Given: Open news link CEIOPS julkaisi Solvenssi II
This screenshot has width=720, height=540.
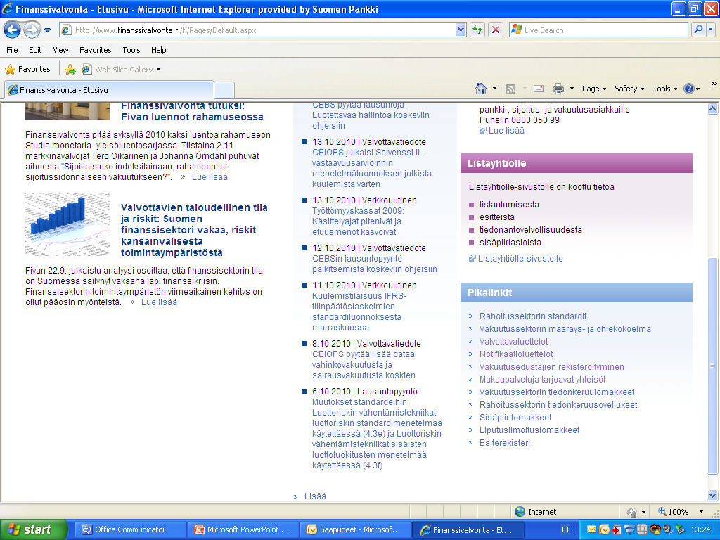Looking at the screenshot, I should click(371, 168).
